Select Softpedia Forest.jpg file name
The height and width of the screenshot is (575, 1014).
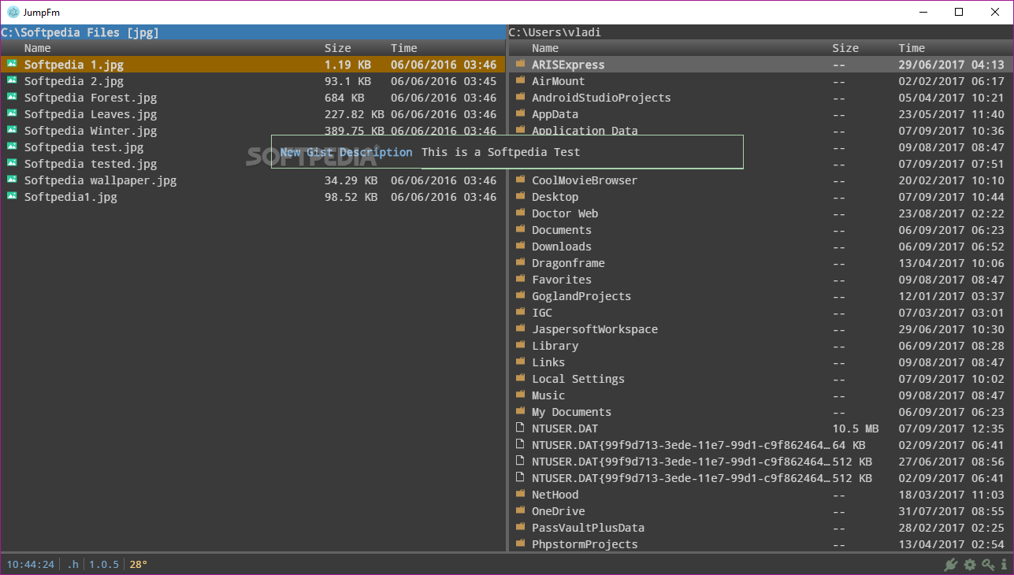click(91, 98)
